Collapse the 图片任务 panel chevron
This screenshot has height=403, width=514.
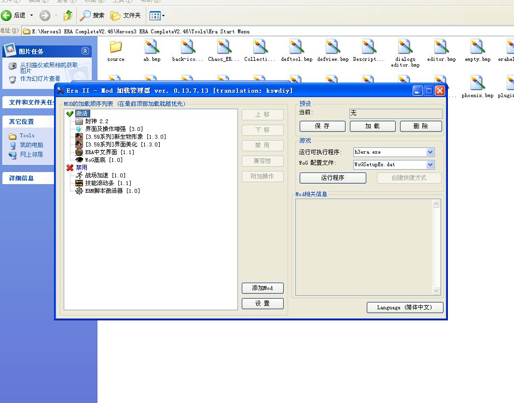(85, 51)
